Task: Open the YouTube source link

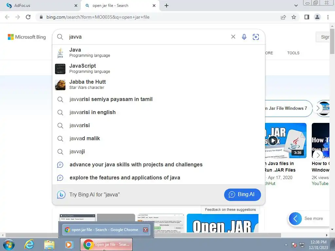Action: click(320, 184)
